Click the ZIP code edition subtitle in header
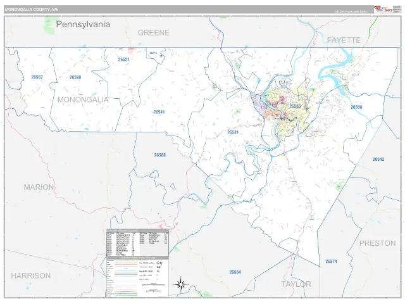The height and width of the screenshot is (304, 405). coord(351,11)
